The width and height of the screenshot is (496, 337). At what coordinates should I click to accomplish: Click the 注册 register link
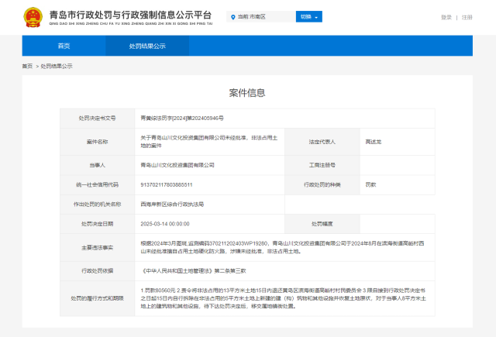click(467, 17)
